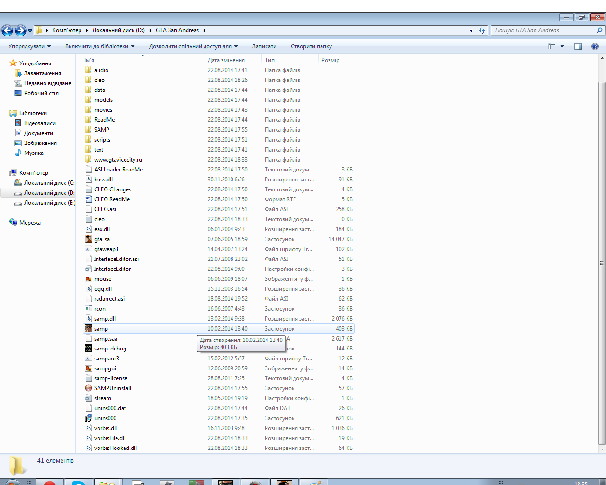Click the change view icon in toolbar
Image resolution: width=606 pixels, height=485 pixels.
pyautogui.click(x=552, y=46)
